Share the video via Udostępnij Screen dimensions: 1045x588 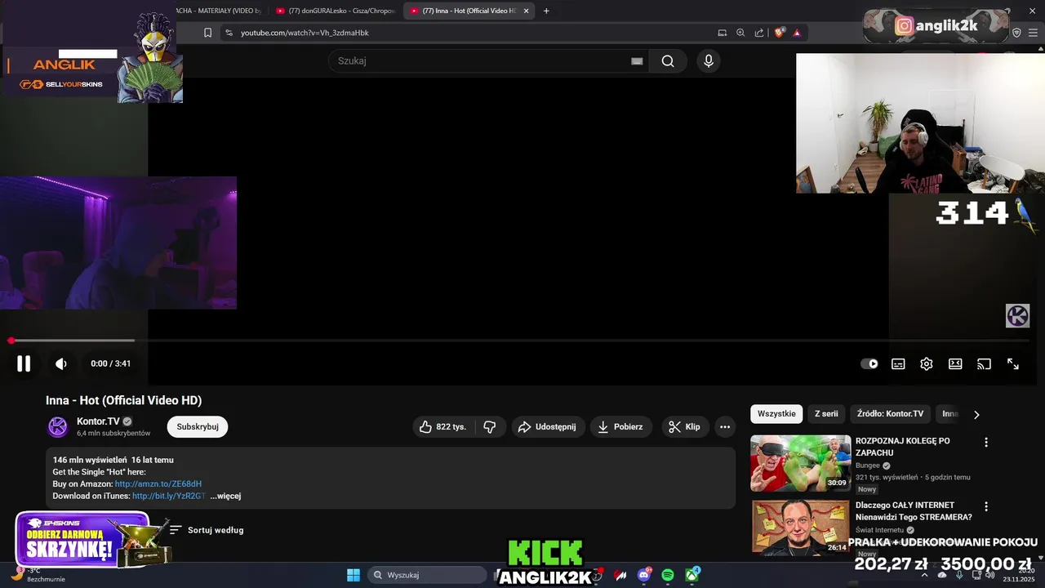(548, 427)
